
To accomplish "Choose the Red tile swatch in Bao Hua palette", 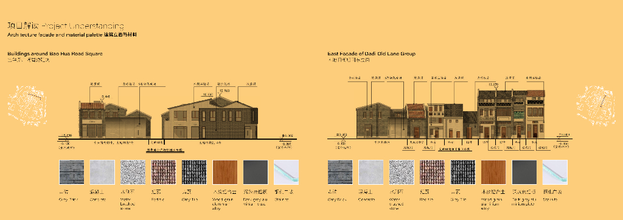I will point(164,172).
